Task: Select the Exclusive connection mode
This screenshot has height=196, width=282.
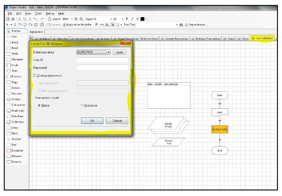Action: coord(82,105)
